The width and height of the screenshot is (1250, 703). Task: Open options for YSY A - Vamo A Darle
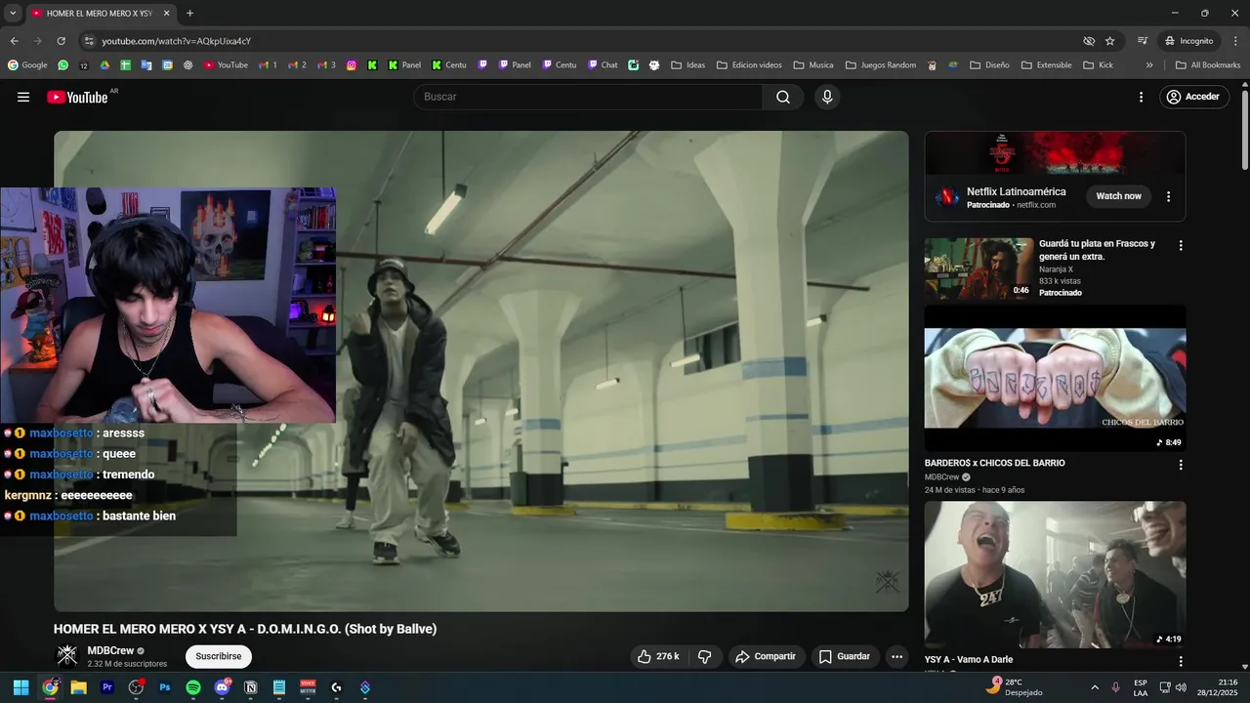coord(1180,661)
